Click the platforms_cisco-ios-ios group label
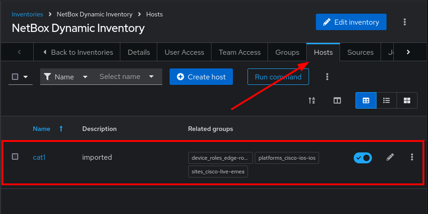This screenshot has width=428, height=214. (x=287, y=158)
